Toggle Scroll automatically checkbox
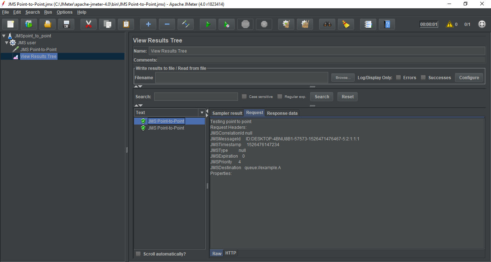 point(138,254)
